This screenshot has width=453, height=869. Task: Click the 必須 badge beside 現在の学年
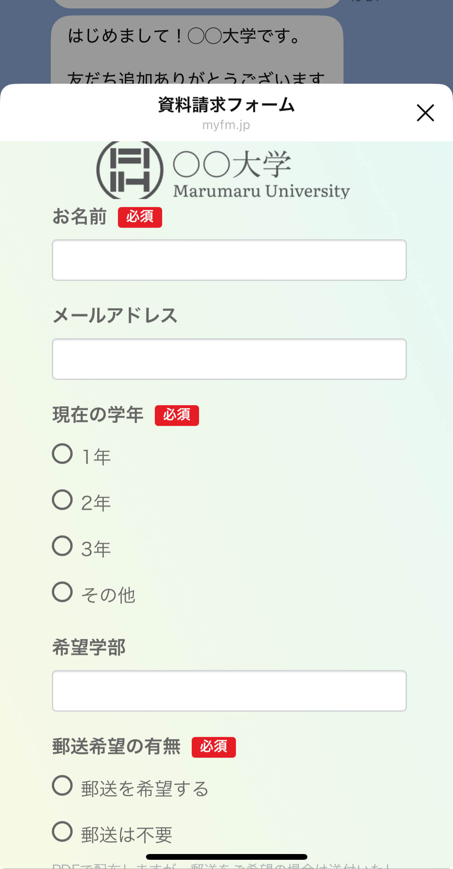tap(177, 415)
